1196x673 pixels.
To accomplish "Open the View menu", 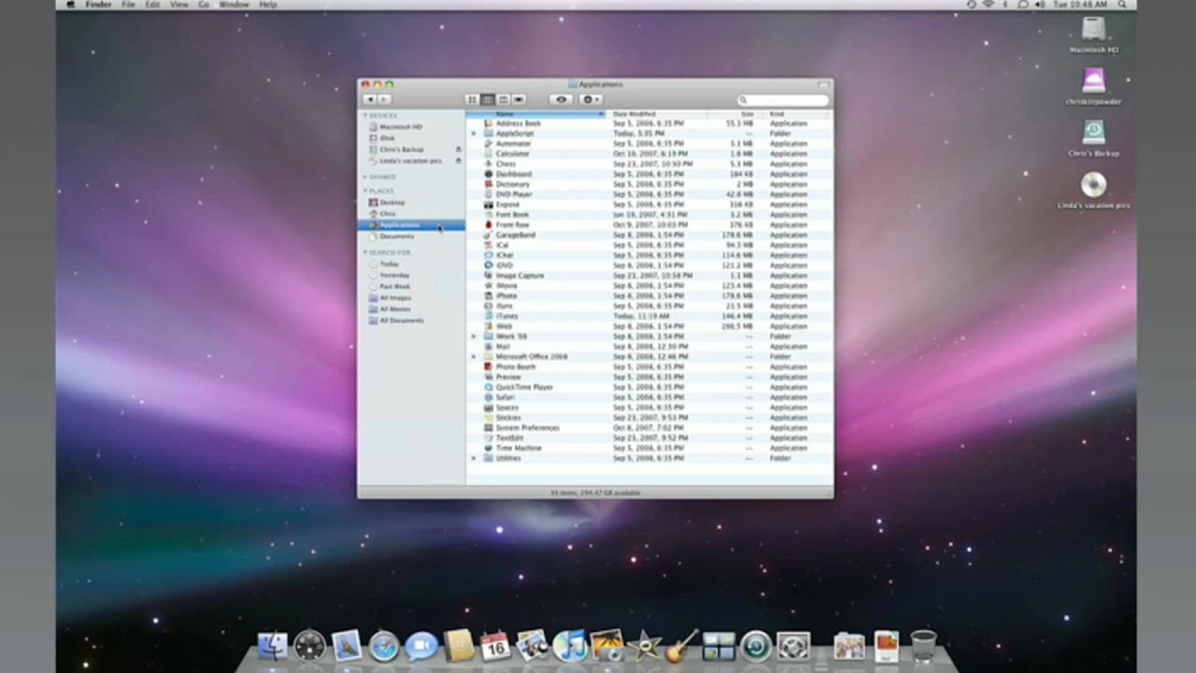I will point(178,5).
